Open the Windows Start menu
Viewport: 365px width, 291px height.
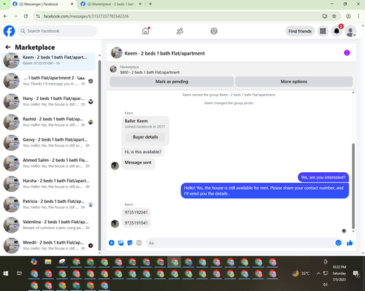tap(6, 273)
